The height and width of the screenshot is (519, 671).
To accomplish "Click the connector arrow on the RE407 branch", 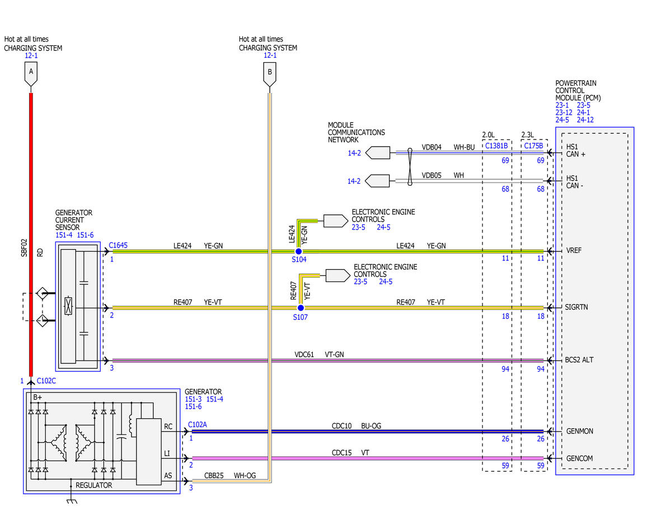I will [338, 275].
